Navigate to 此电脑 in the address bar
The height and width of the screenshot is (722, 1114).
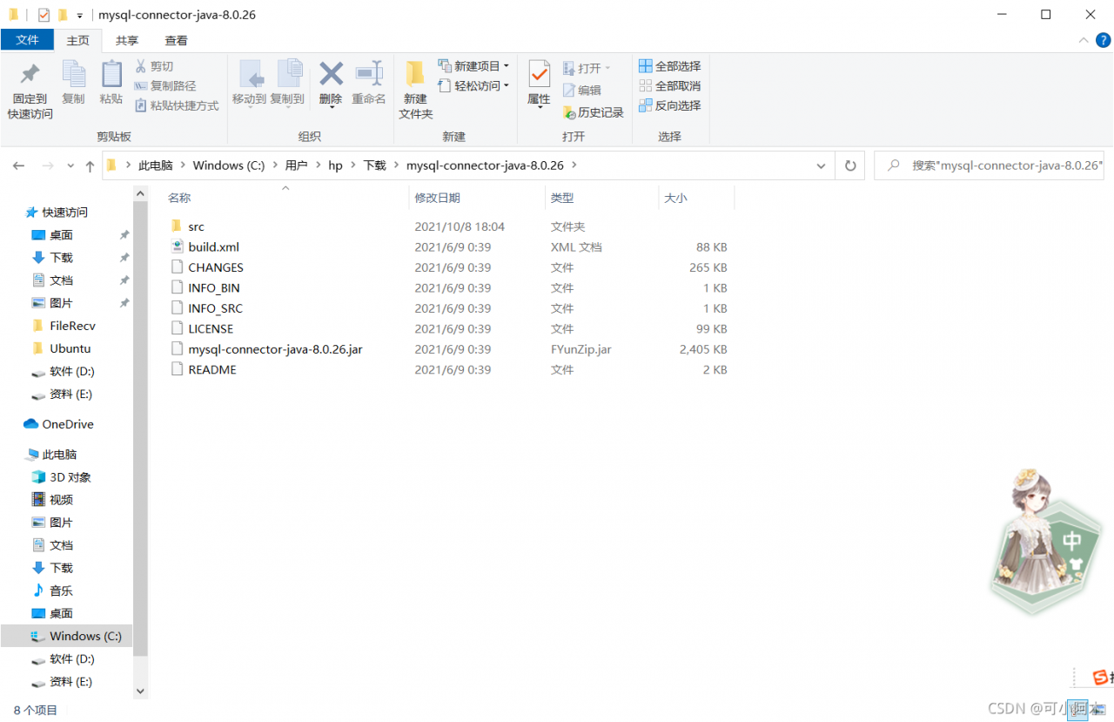(x=156, y=165)
